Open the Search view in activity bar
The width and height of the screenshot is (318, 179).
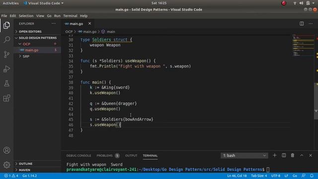click(6, 40)
